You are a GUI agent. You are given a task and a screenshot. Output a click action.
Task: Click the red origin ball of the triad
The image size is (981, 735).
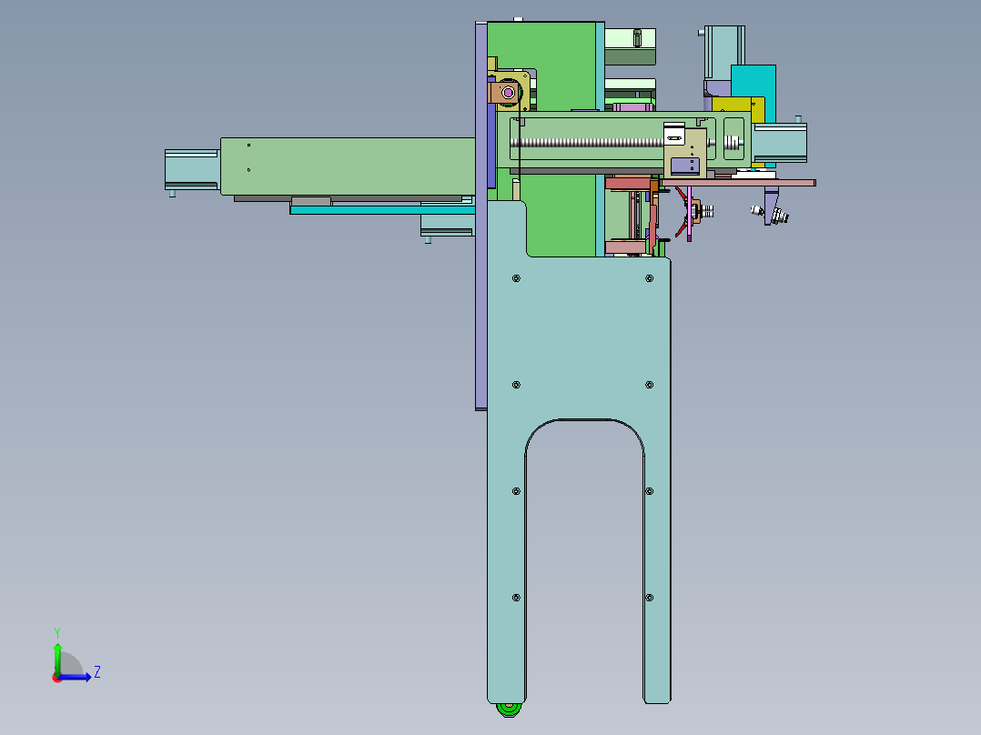click(x=56, y=678)
